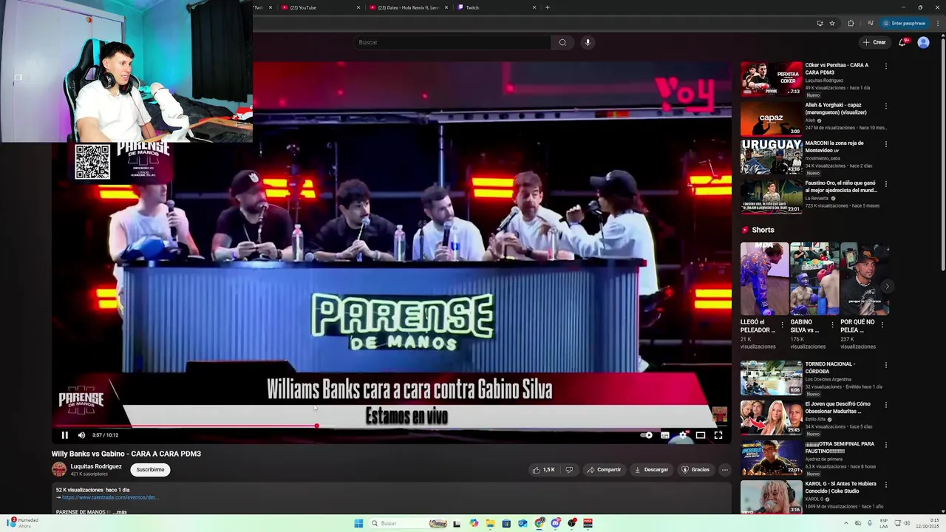The width and height of the screenshot is (946, 532).
Task: Open video player settings gear
Action: tap(683, 435)
